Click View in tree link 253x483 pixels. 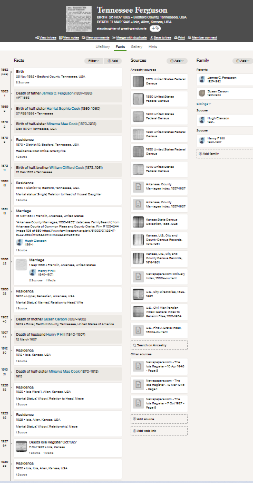pos(46,37)
